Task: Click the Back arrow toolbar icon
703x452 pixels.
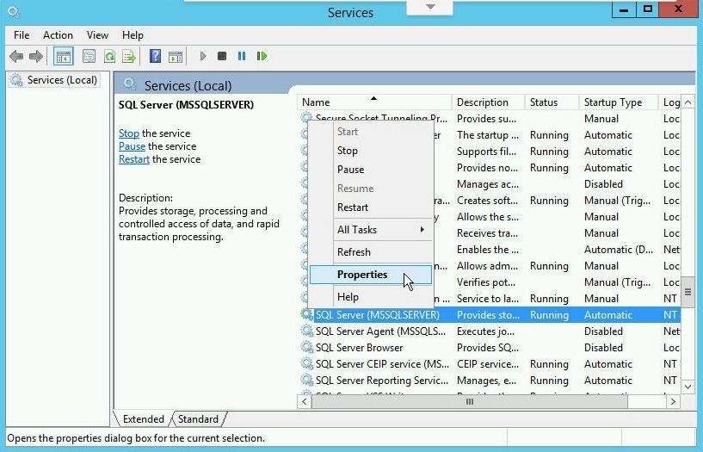Action: tap(15, 57)
